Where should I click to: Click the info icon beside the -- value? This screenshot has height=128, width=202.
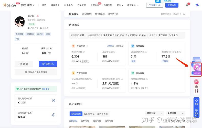pyautogui.click(x=77, y=83)
